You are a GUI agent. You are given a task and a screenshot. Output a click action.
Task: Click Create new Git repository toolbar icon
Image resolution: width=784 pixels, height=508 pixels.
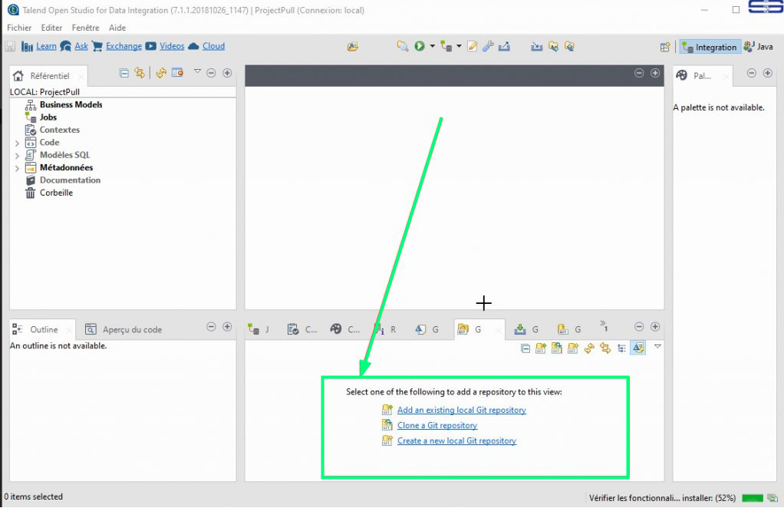coord(572,348)
